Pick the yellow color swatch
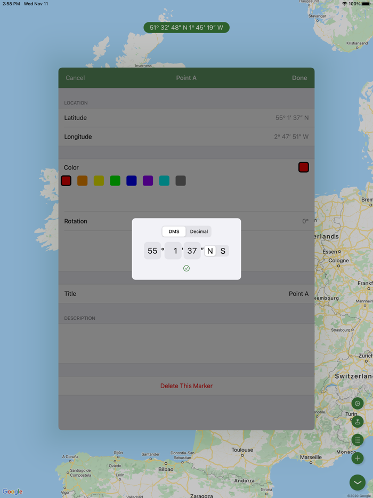 tap(99, 181)
